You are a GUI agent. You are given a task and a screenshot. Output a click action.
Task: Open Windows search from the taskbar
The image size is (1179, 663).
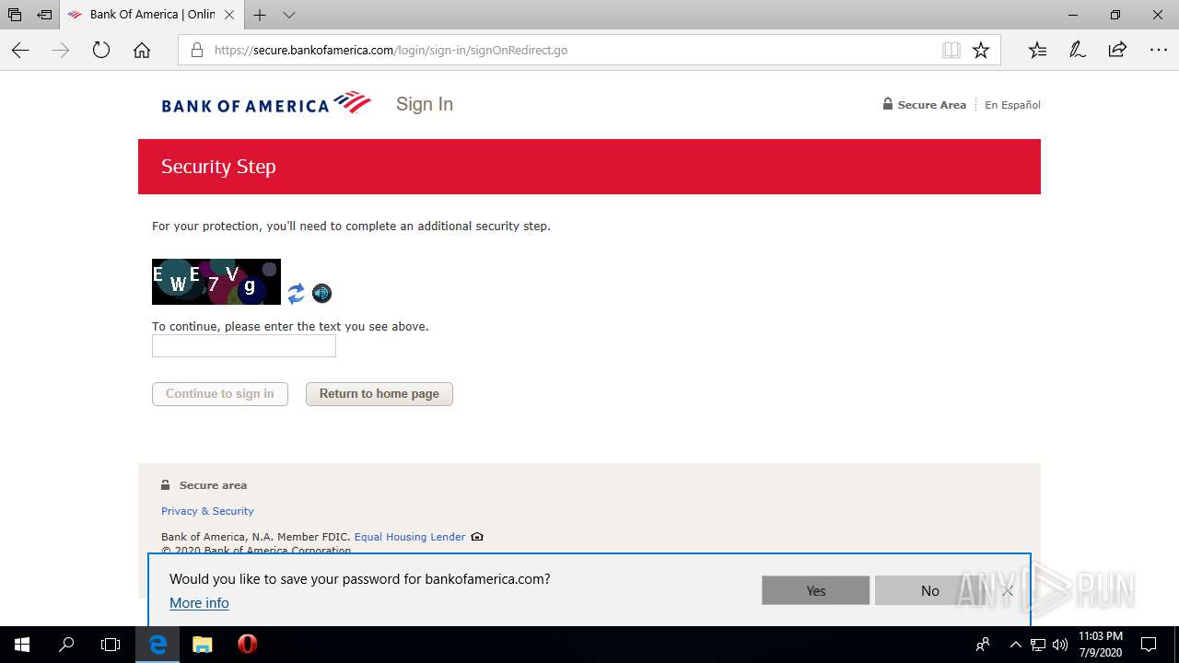pos(66,645)
